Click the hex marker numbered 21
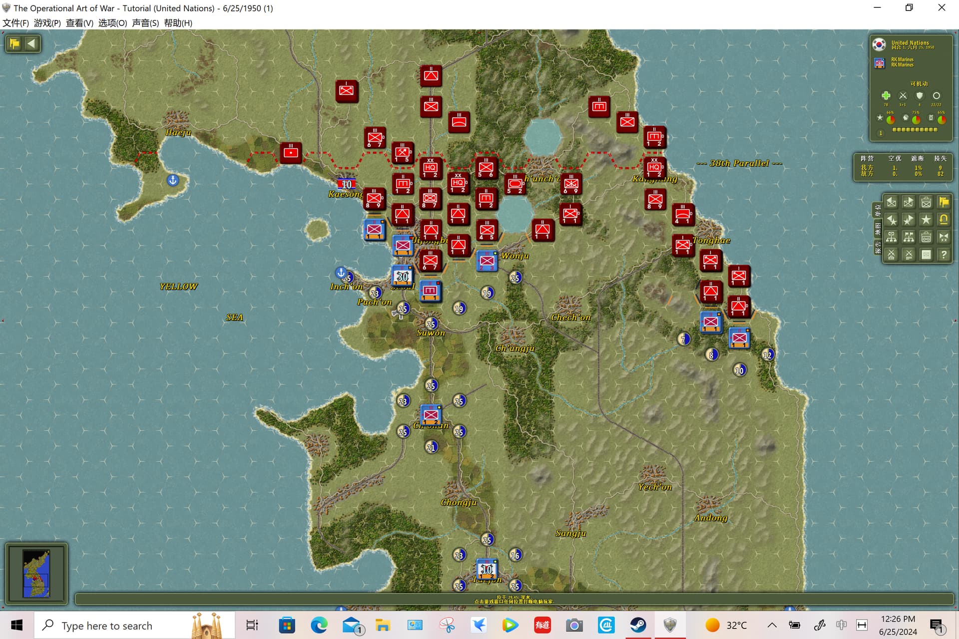 431,447
